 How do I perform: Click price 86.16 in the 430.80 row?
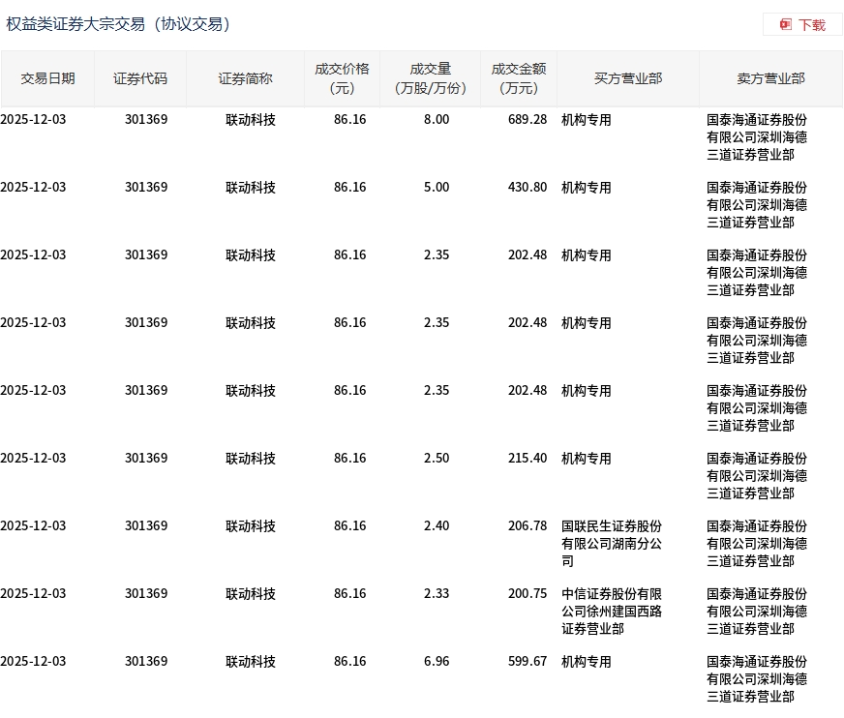(349, 188)
